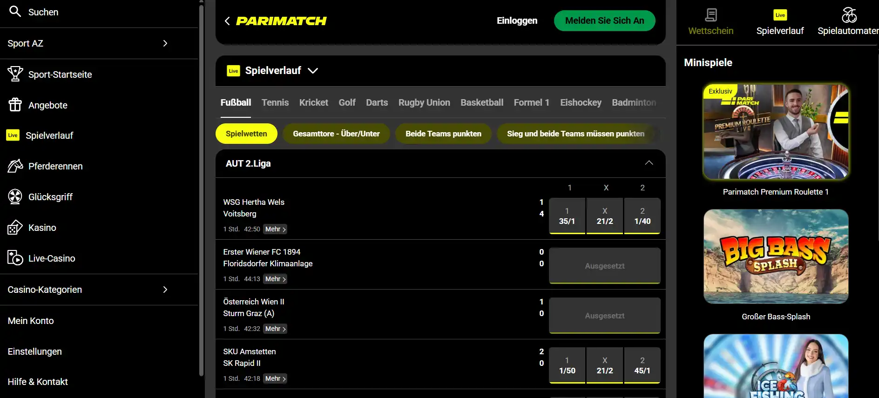Open the Glücksgriff icon
Image resolution: width=879 pixels, height=398 pixels.
pos(15,196)
